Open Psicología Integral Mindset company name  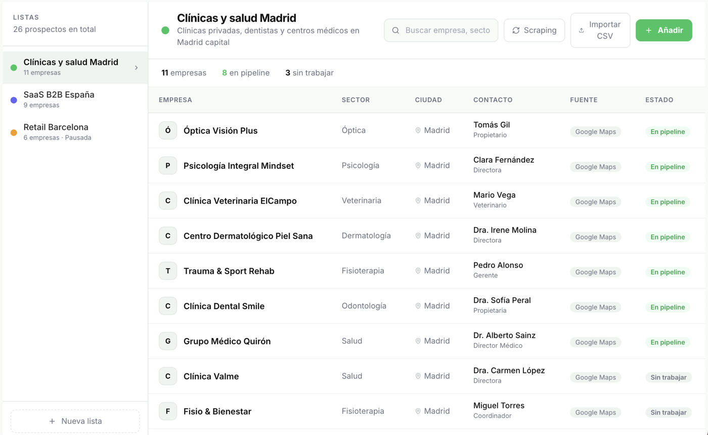click(x=239, y=166)
